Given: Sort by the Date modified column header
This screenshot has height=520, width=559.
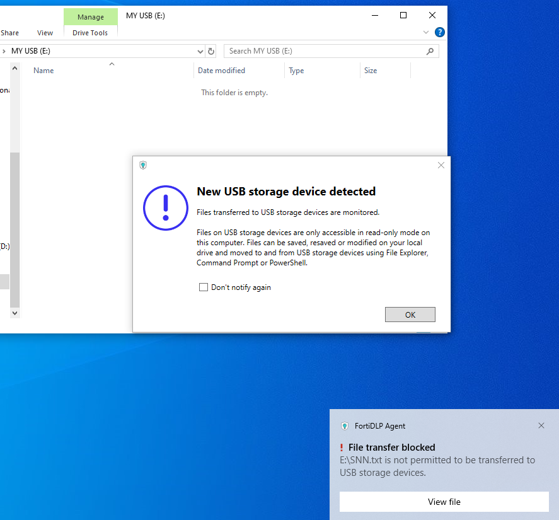Looking at the screenshot, I should pos(221,71).
